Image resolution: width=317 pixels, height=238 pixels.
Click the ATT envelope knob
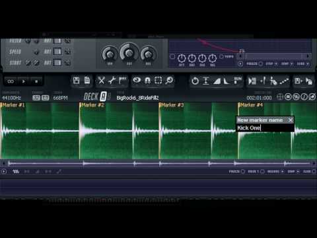[182, 58]
